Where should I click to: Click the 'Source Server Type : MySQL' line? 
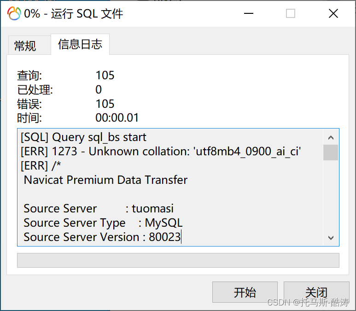tap(103, 223)
